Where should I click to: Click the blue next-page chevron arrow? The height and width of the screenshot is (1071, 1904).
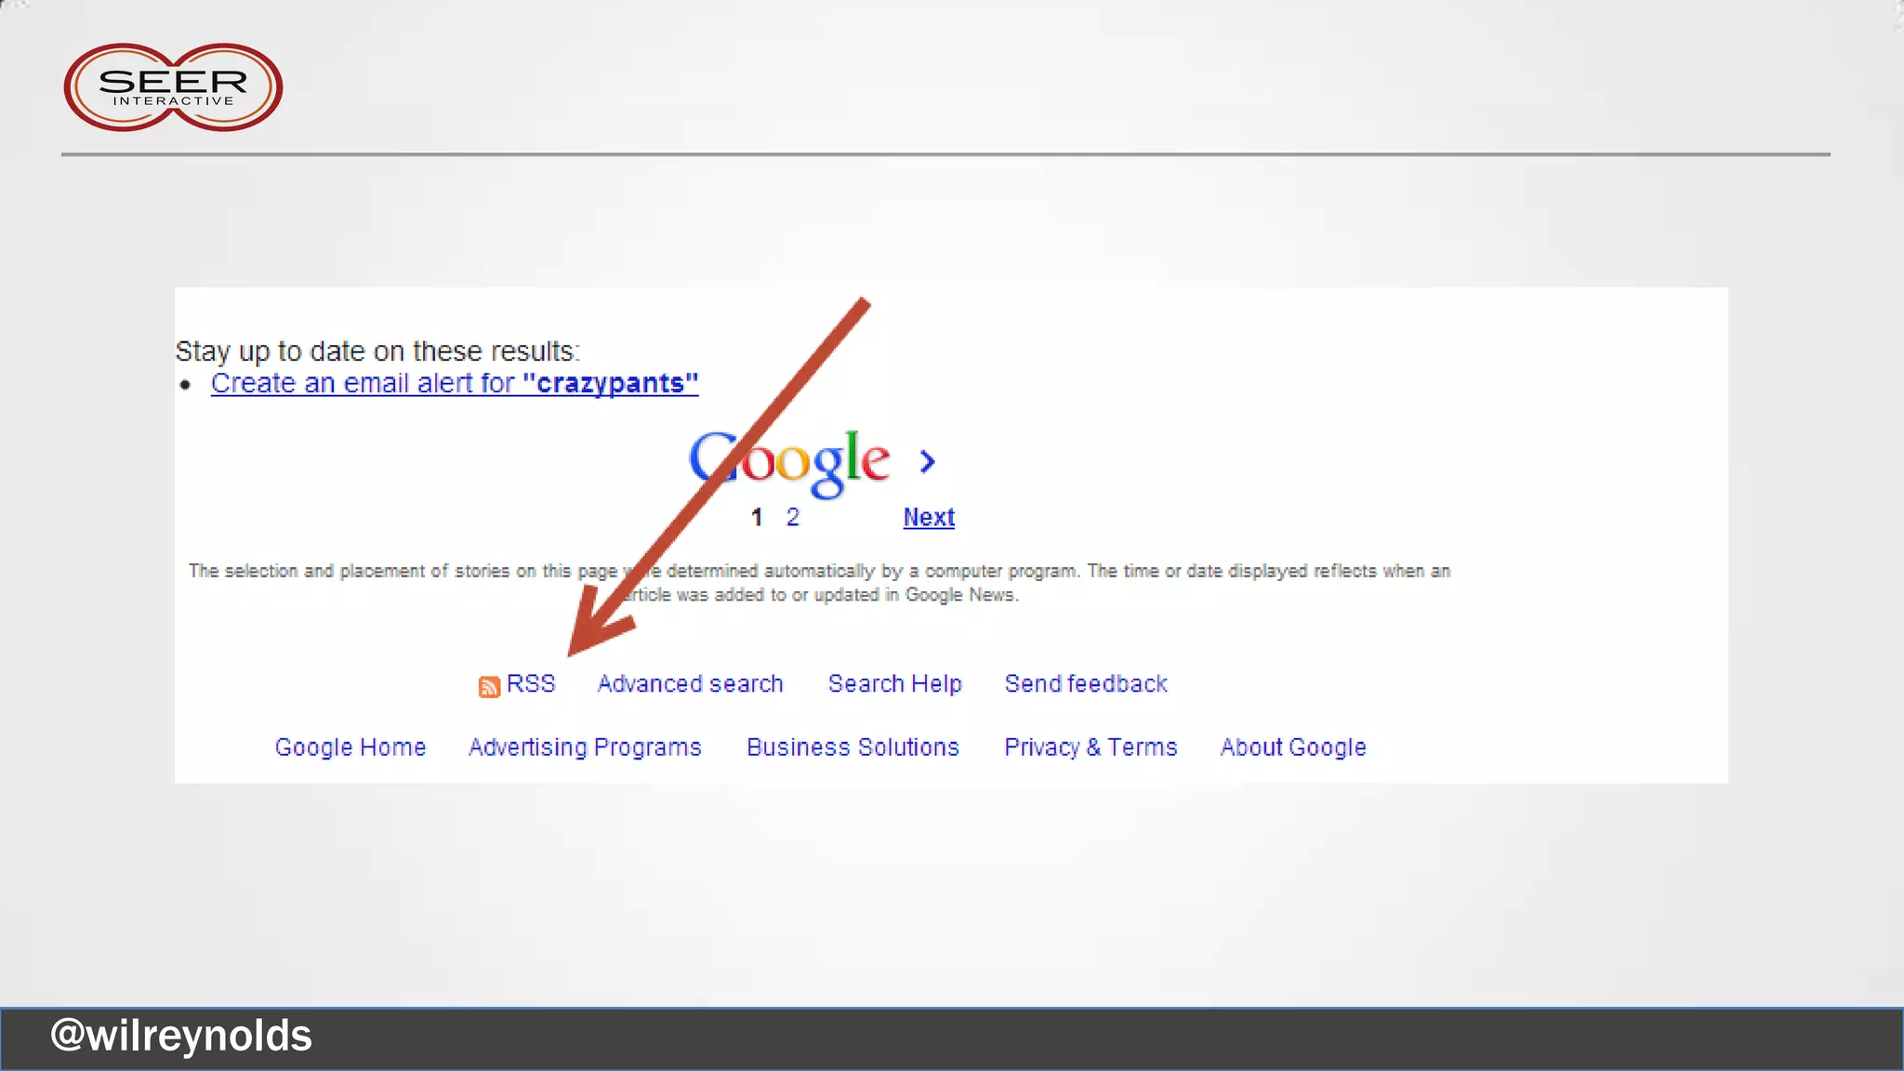click(x=927, y=461)
